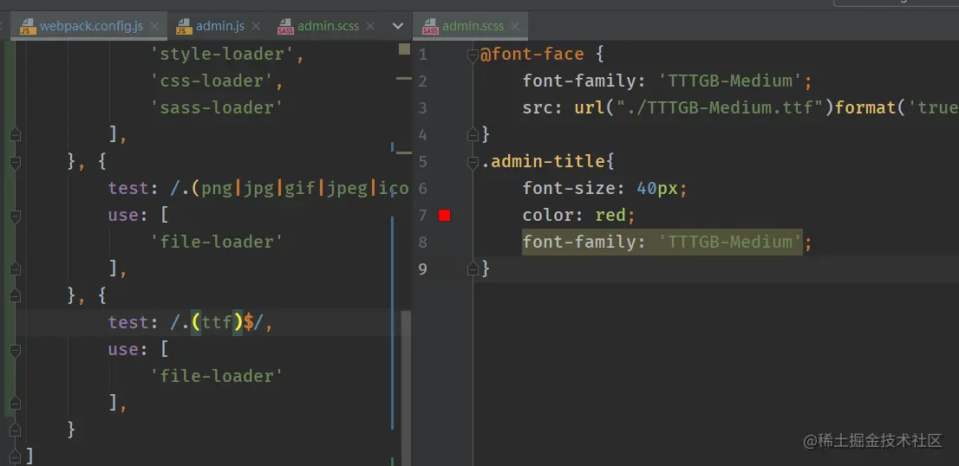The width and height of the screenshot is (959, 466).
Task: Click the SASS icon on right admin.scss tab
Action: coord(431,27)
